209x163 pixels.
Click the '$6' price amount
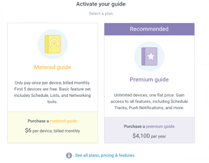tap(28, 130)
